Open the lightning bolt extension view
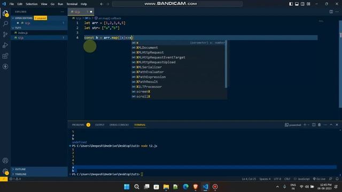Image resolution: width=342 pixels, height=192 pixels. pyautogui.click(x=5, y=67)
